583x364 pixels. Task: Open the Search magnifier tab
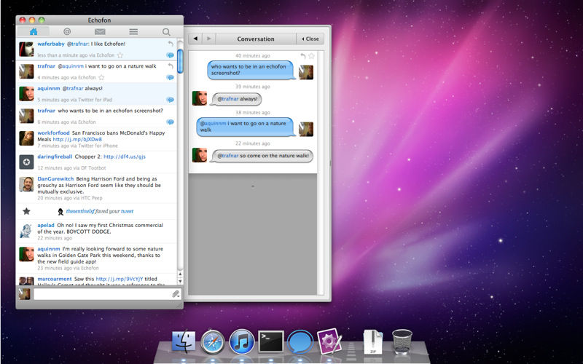[x=166, y=32]
